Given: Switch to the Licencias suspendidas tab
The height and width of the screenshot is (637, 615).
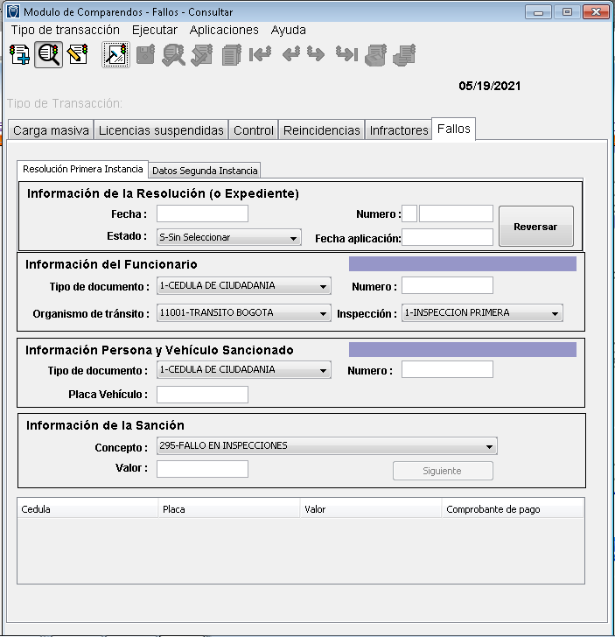Looking at the screenshot, I should point(161,130).
